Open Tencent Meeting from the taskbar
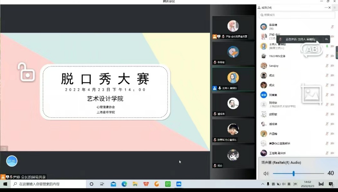 tap(179, 184)
